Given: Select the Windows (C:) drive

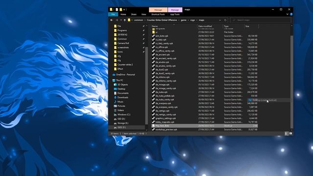Looking at the screenshot, I should [x=124, y=114].
